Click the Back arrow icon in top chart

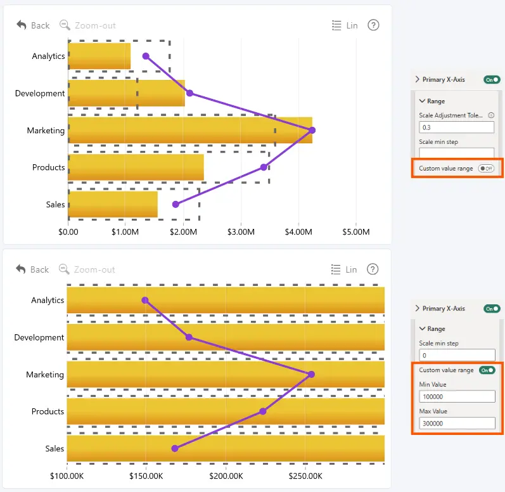tap(22, 25)
